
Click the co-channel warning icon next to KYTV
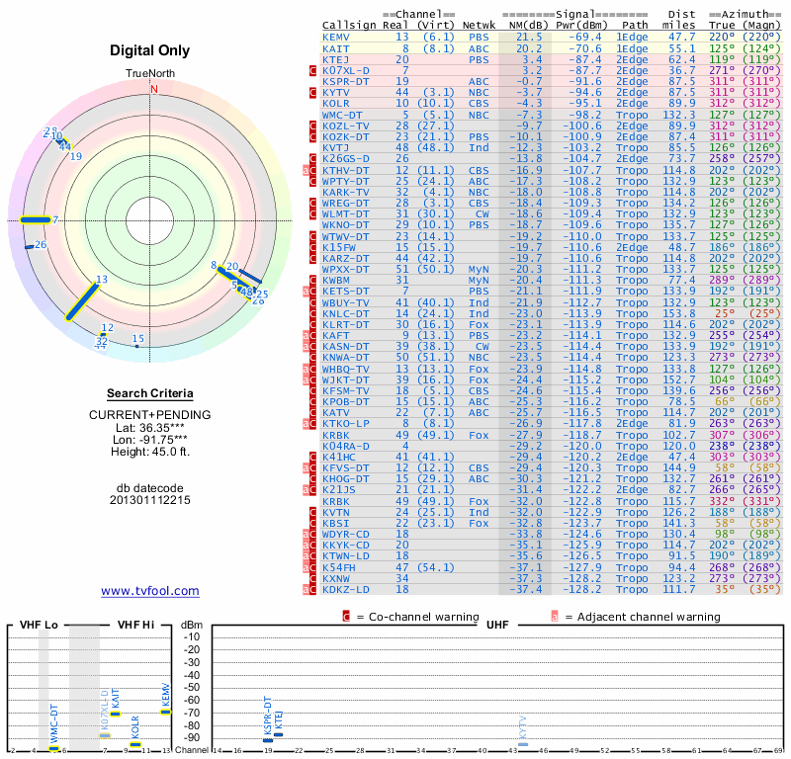tap(312, 93)
